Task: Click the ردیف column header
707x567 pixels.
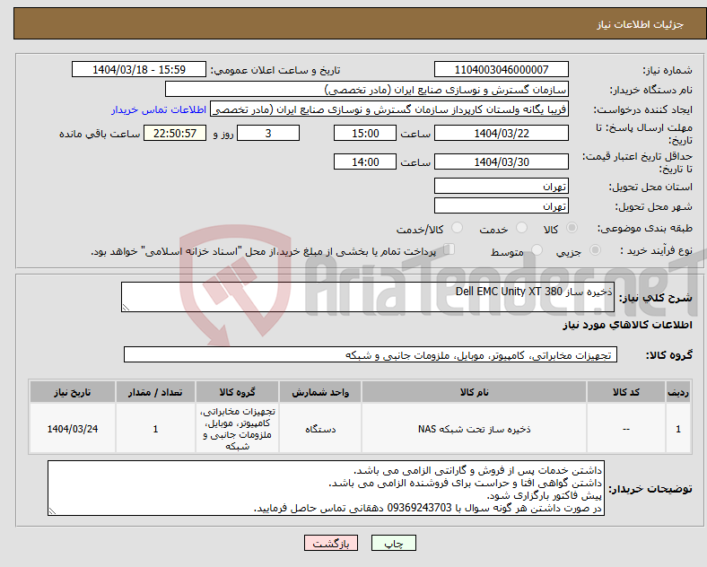Action: 678,392
